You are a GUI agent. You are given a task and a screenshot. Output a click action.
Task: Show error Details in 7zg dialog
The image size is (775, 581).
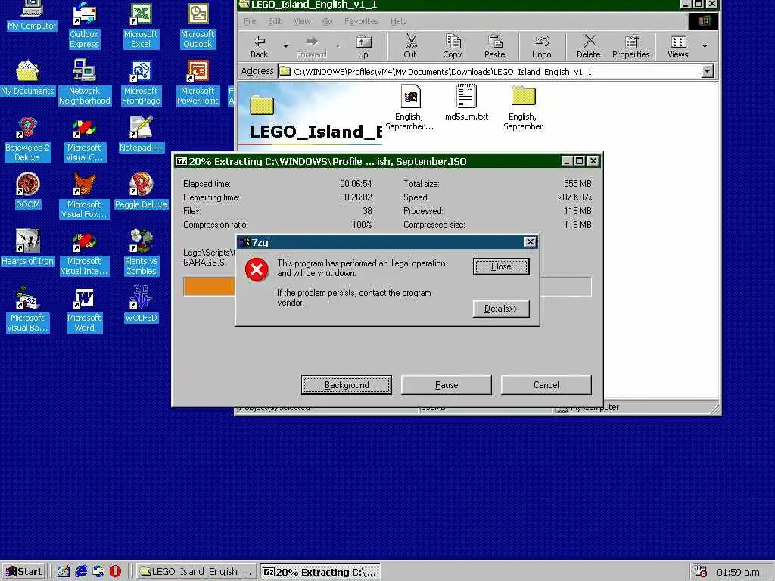pyautogui.click(x=501, y=309)
